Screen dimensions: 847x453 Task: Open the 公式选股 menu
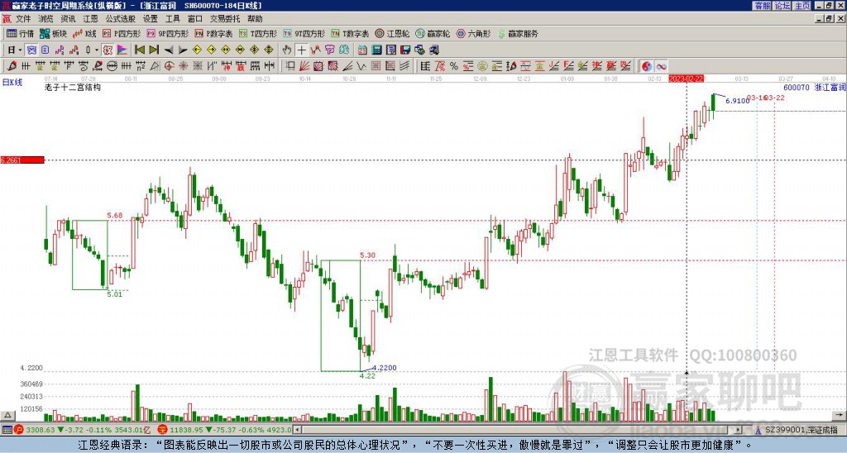tap(121, 19)
